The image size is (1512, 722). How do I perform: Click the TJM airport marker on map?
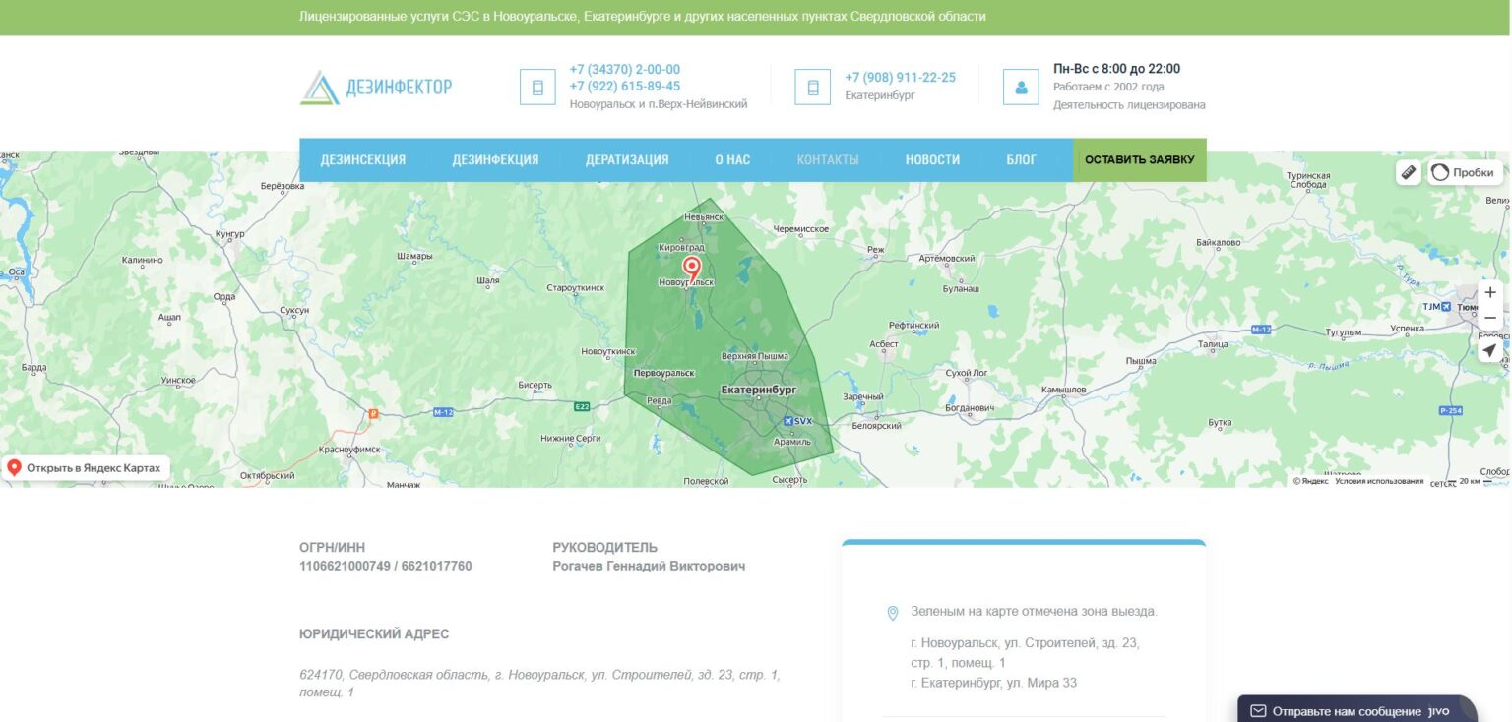pos(1436,307)
